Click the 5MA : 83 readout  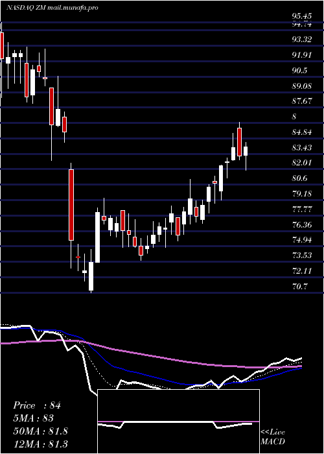33,418
